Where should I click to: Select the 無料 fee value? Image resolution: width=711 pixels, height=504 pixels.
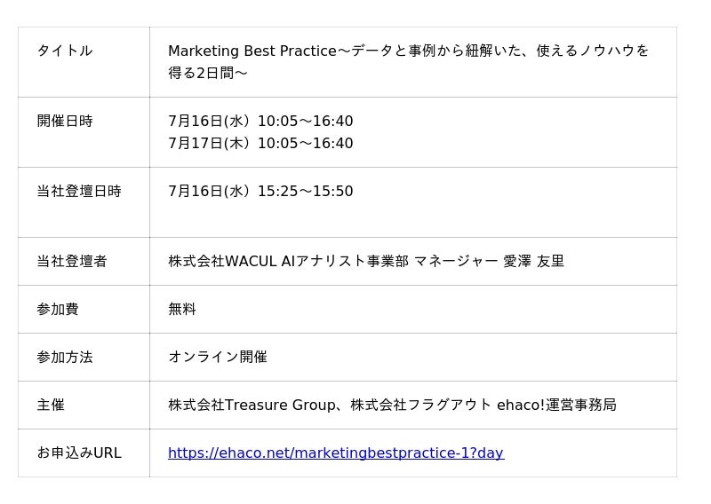[182, 310]
